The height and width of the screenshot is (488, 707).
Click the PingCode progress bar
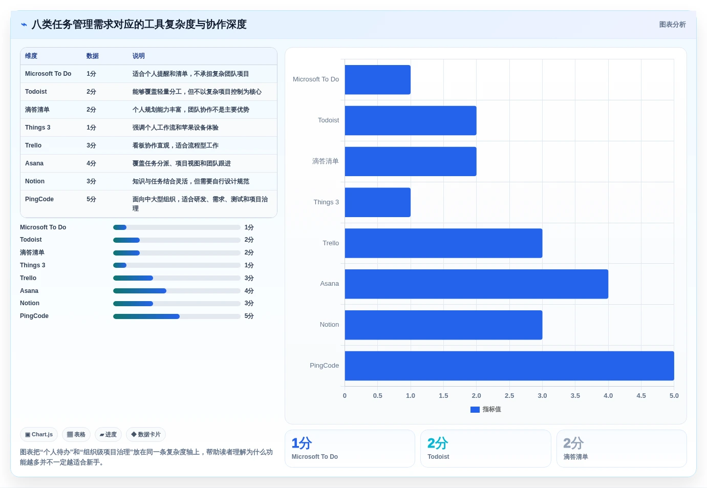click(177, 316)
